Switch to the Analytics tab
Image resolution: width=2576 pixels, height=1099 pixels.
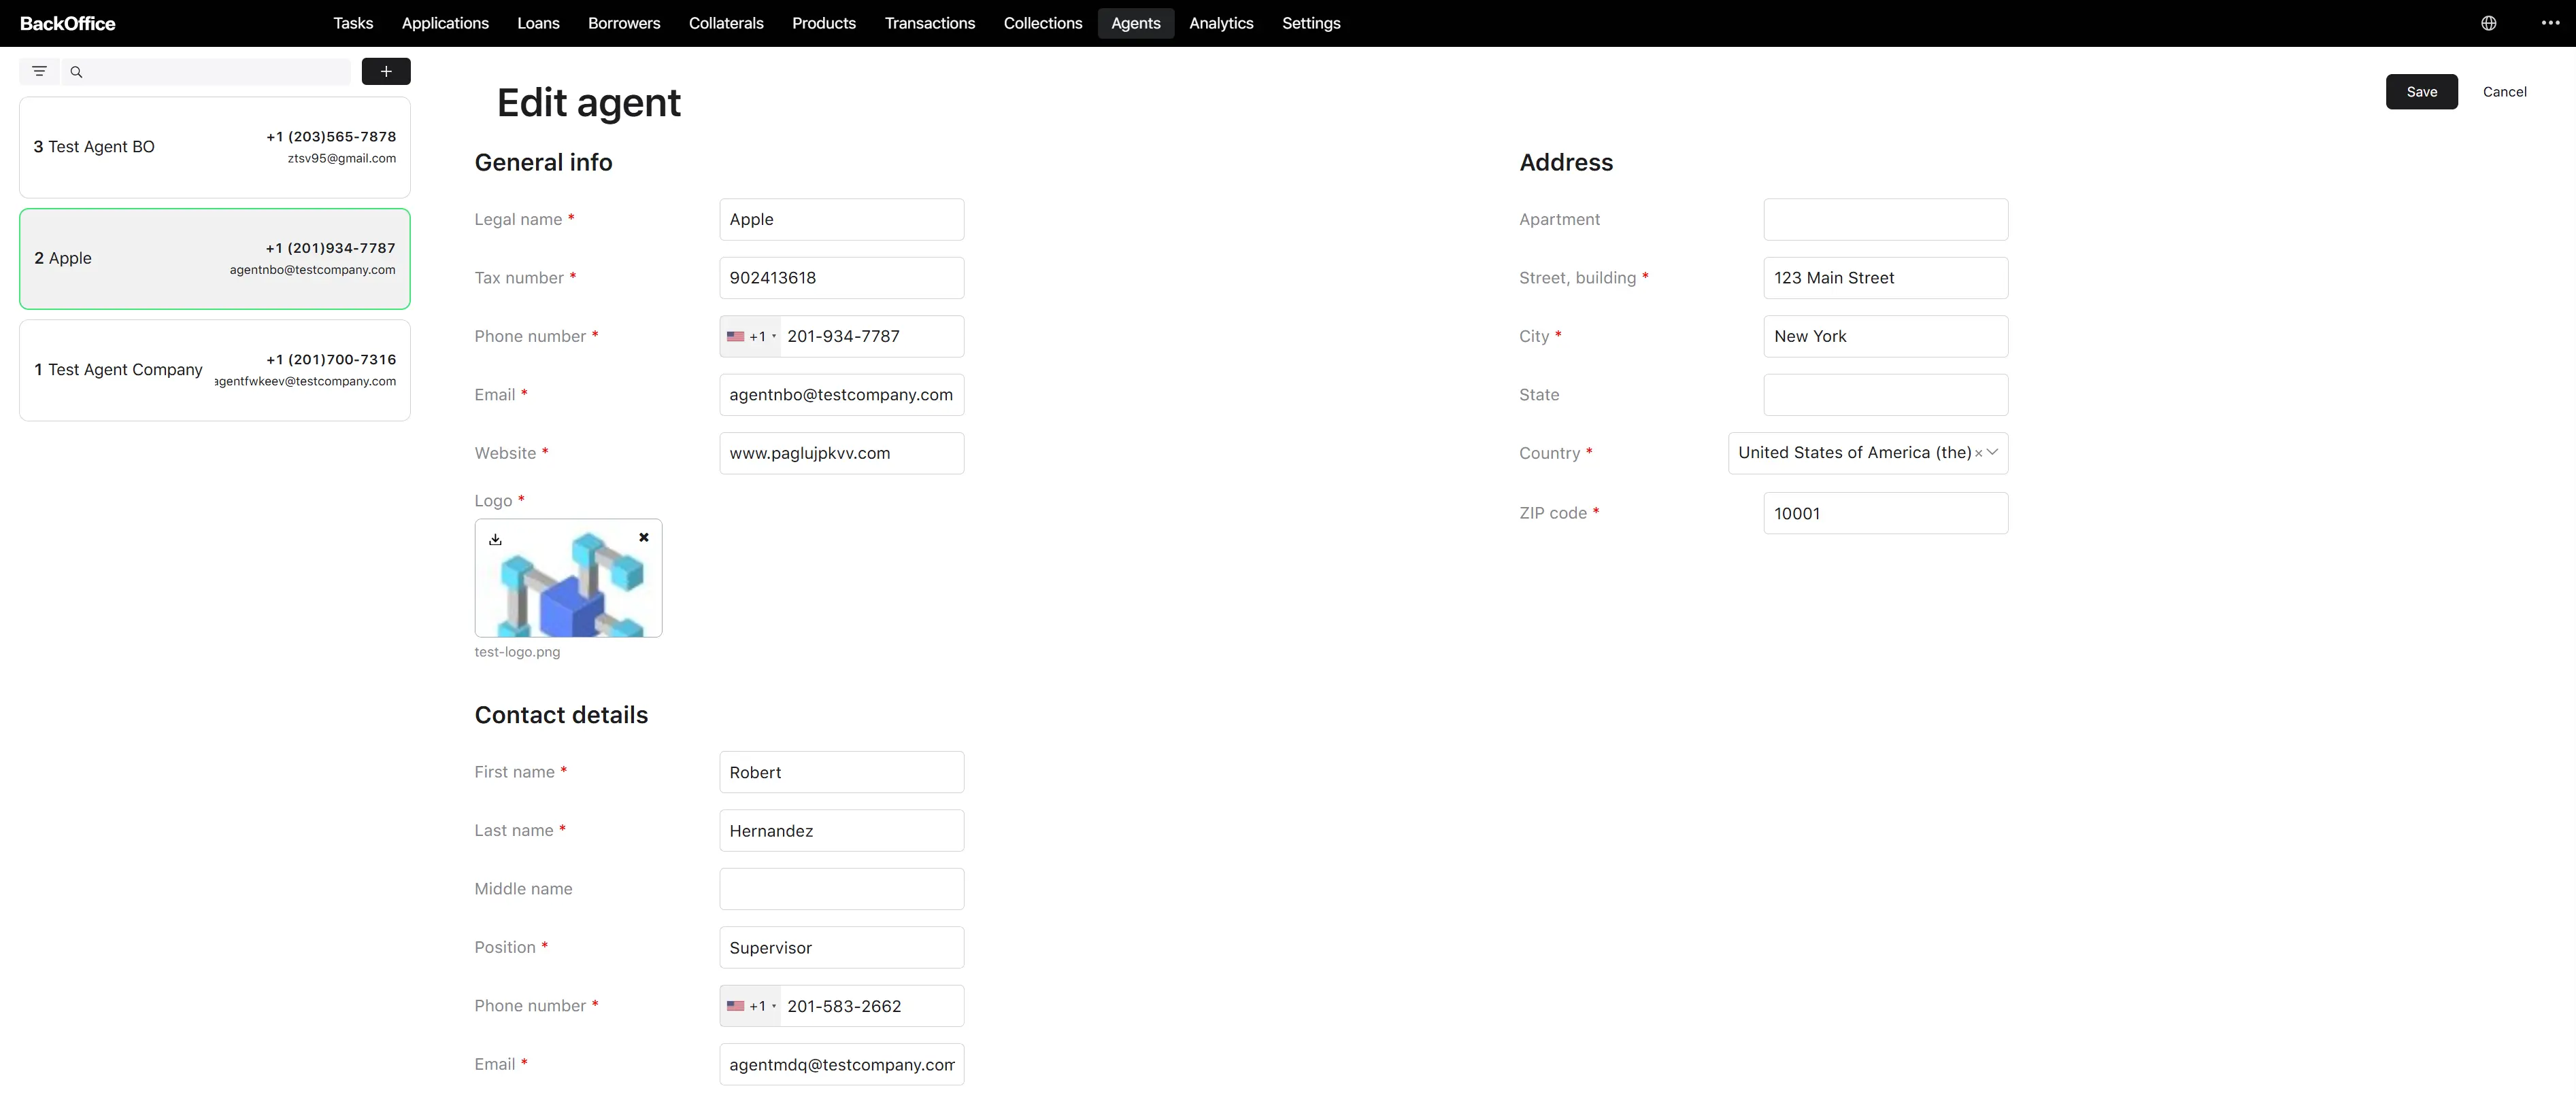(1221, 23)
